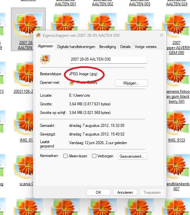Click the file name input field
190x215 pixels.
109,60
